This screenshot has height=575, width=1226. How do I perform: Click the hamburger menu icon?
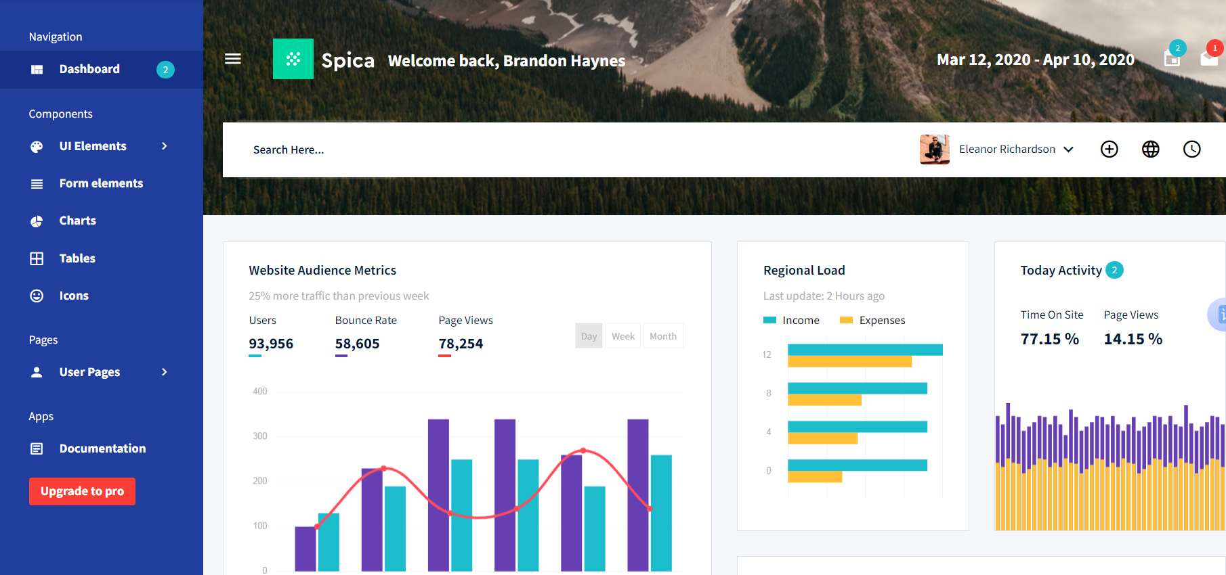pos(233,59)
